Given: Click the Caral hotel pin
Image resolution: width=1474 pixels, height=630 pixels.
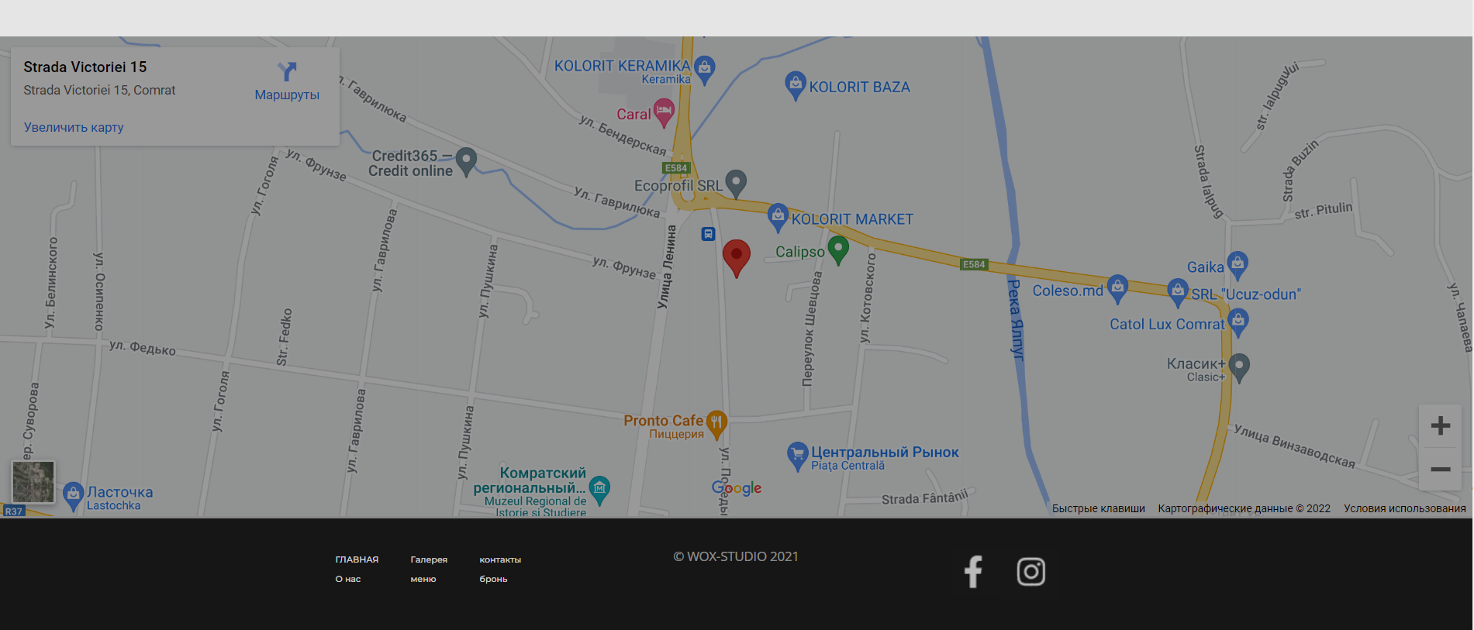Looking at the screenshot, I should click(664, 113).
